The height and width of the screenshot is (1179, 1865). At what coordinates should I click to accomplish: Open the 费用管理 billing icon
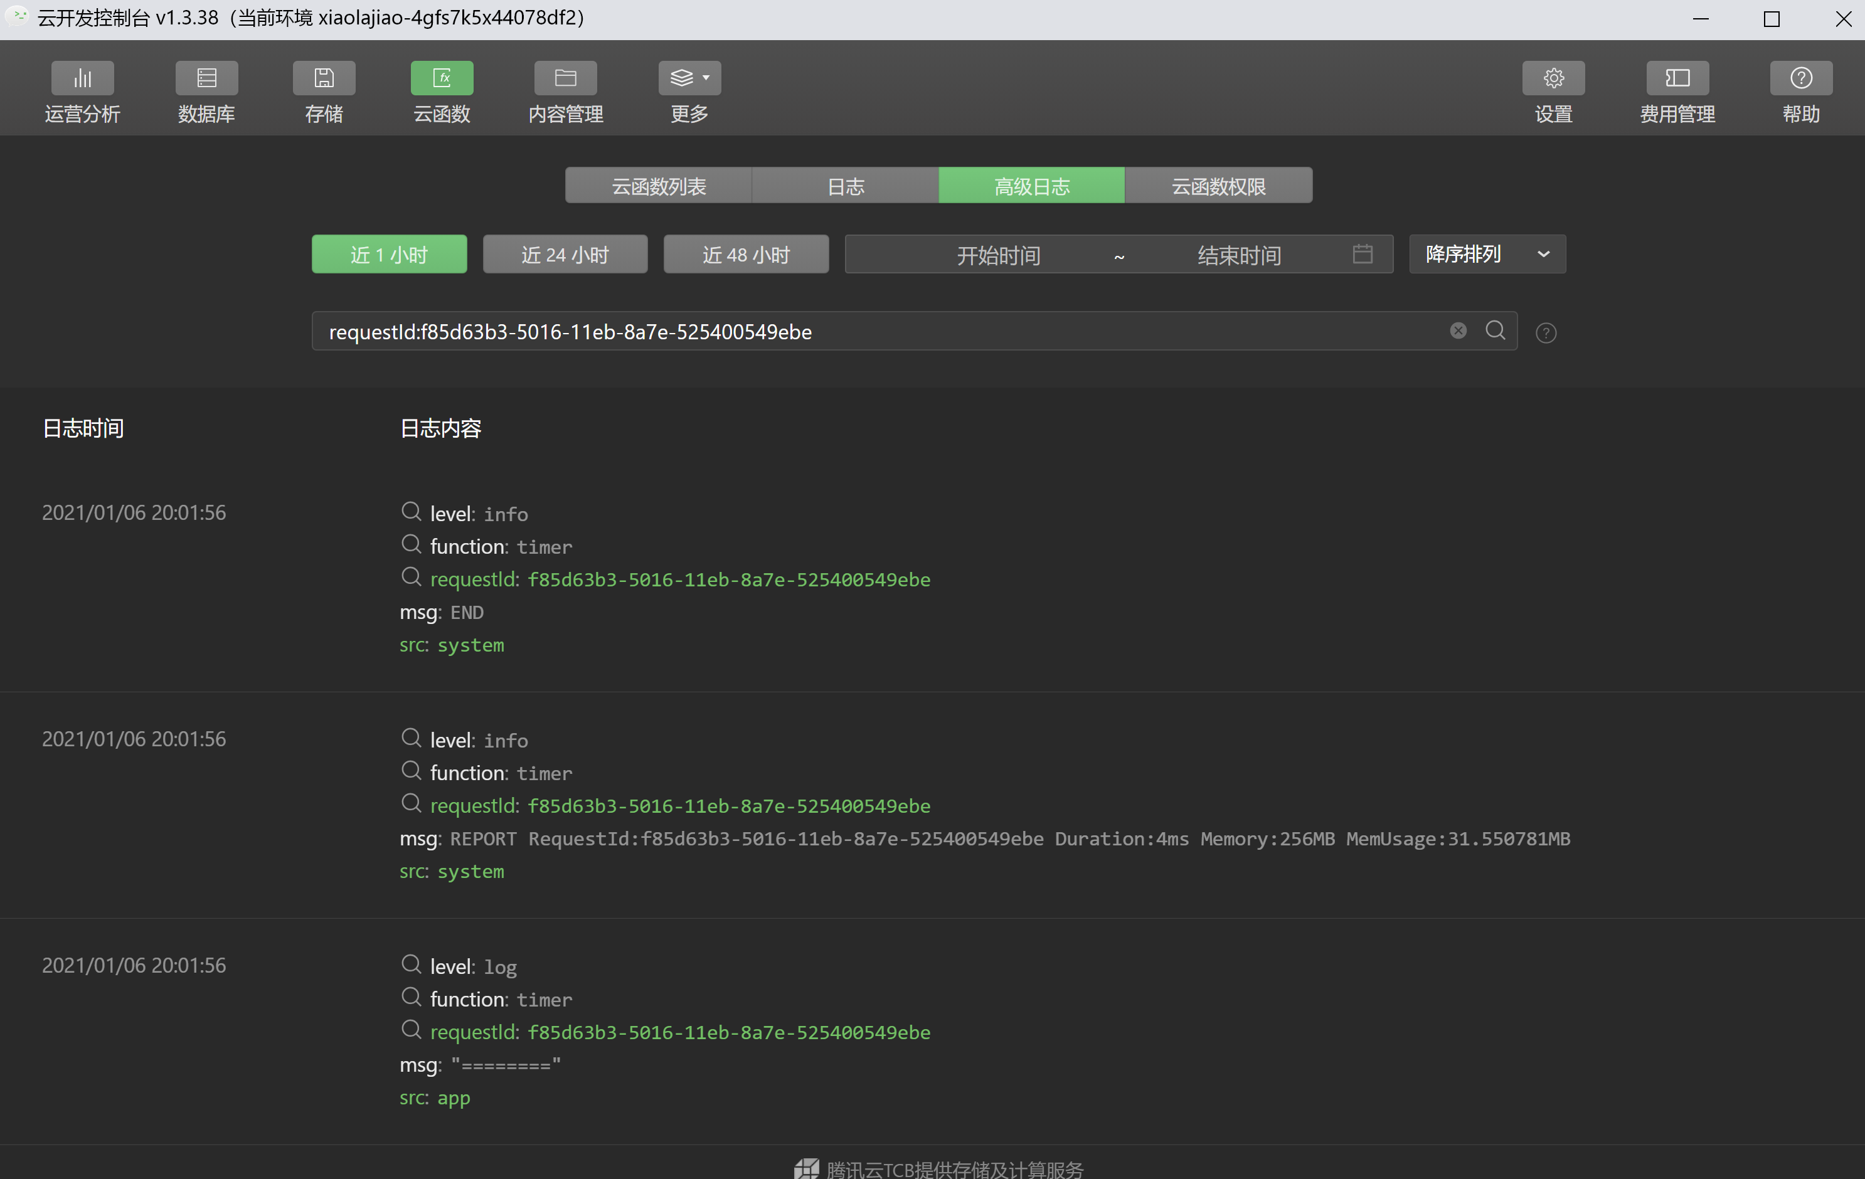[x=1677, y=78]
